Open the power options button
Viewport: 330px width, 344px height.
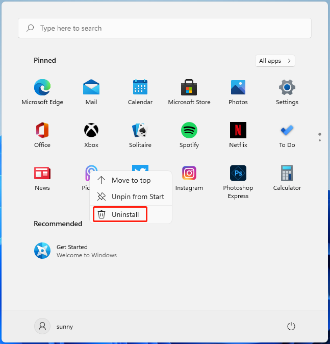pyautogui.click(x=291, y=326)
